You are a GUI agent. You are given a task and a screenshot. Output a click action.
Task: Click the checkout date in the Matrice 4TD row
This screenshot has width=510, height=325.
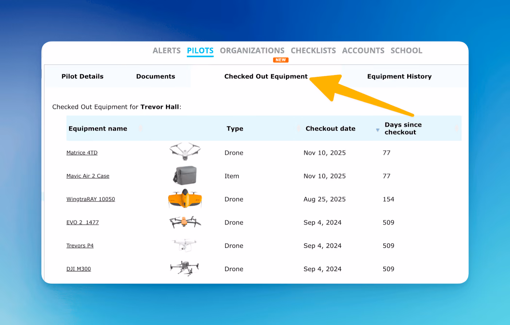click(x=325, y=153)
